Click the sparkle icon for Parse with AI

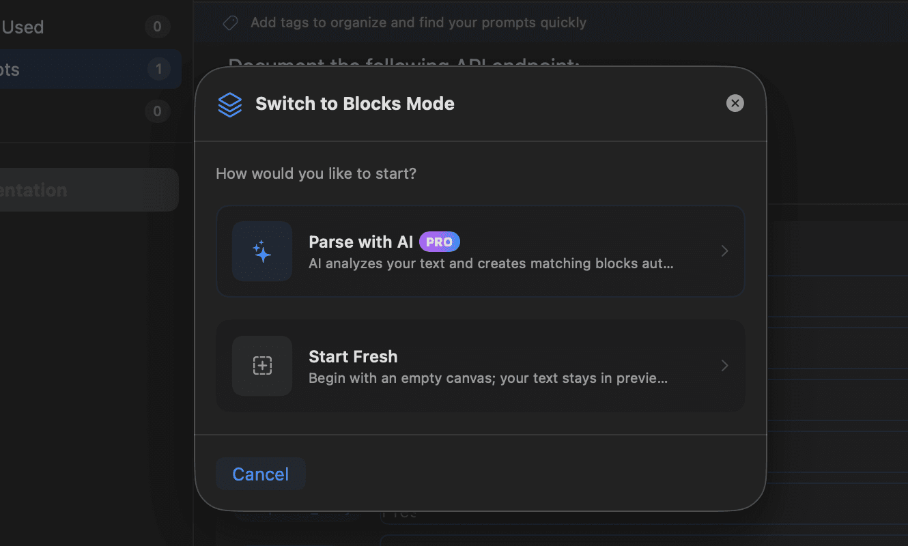pyautogui.click(x=262, y=251)
